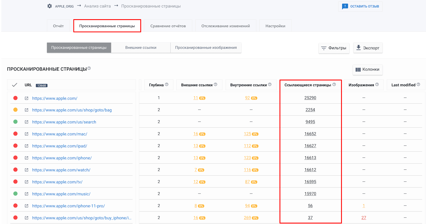Switch to the Отчёт tab

pos(58,26)
